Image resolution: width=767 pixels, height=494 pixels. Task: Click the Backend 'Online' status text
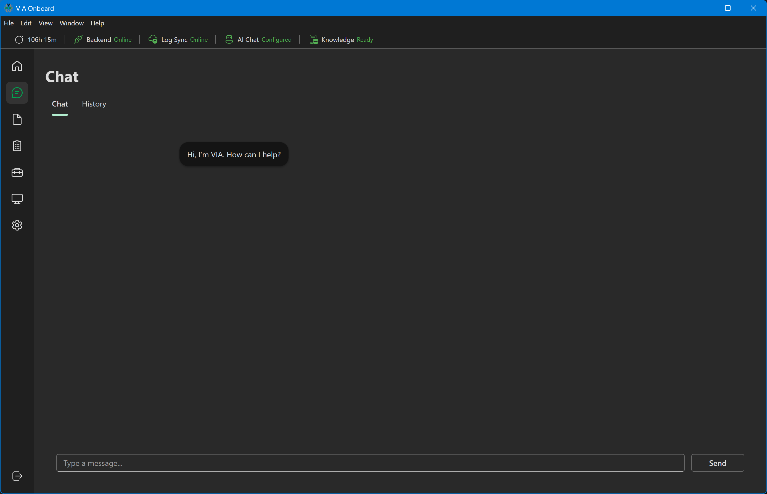[x=123, y=39]
